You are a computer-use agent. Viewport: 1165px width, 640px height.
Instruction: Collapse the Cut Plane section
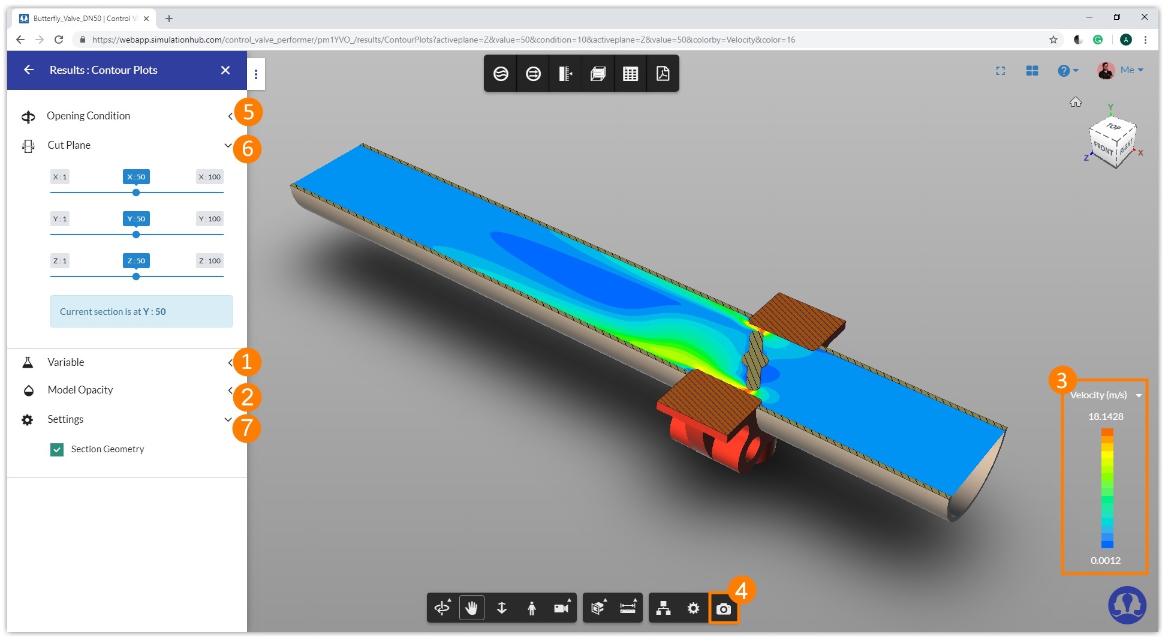click(227, 145)
